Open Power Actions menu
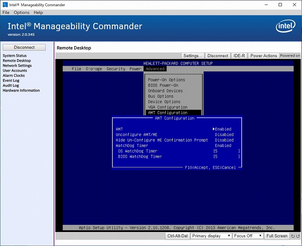Viewport: 302px width, 246px height. click(x=263, y=56)
